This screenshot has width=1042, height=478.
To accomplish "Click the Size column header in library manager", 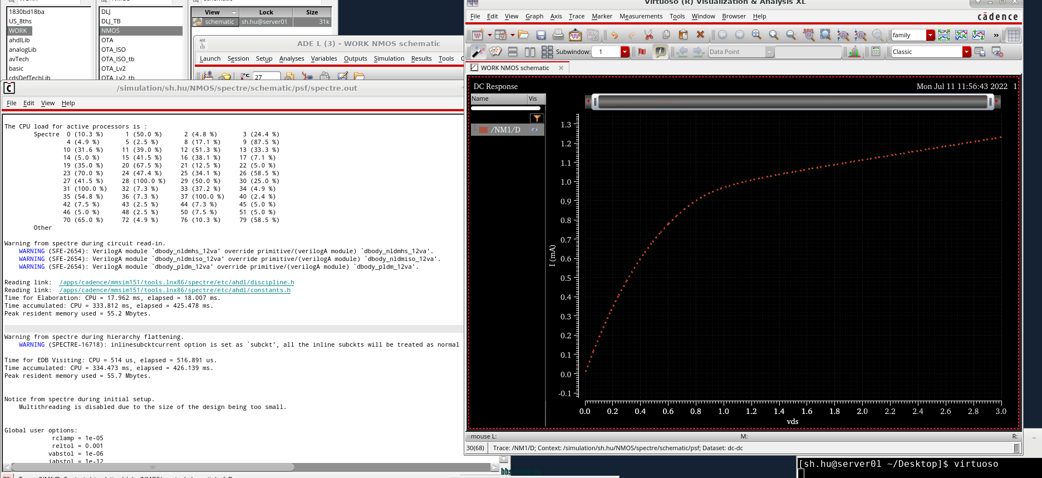I will pyautogui.click(x=312, y=12).
